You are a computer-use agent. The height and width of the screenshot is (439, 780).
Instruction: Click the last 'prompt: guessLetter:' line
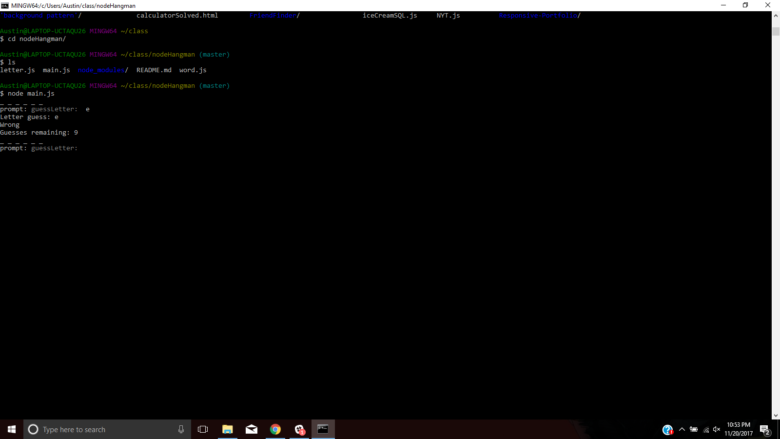39,148
